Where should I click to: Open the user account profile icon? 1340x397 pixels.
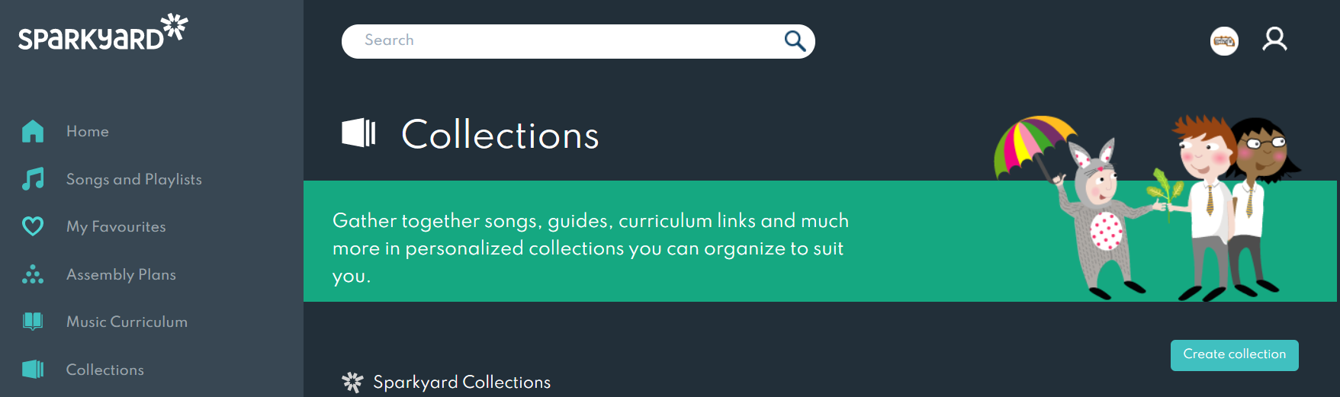click(1274, 40)
